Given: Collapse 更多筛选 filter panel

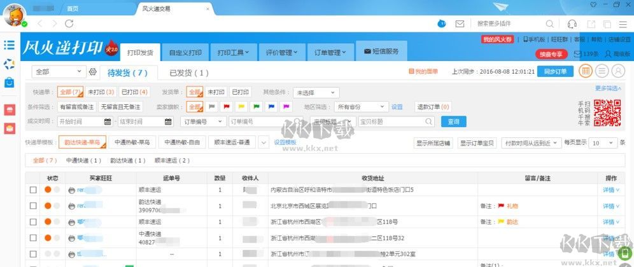Looking at the screenshot, I should [608, 88].
